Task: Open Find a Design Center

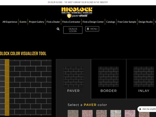Action: pos(93,22)
